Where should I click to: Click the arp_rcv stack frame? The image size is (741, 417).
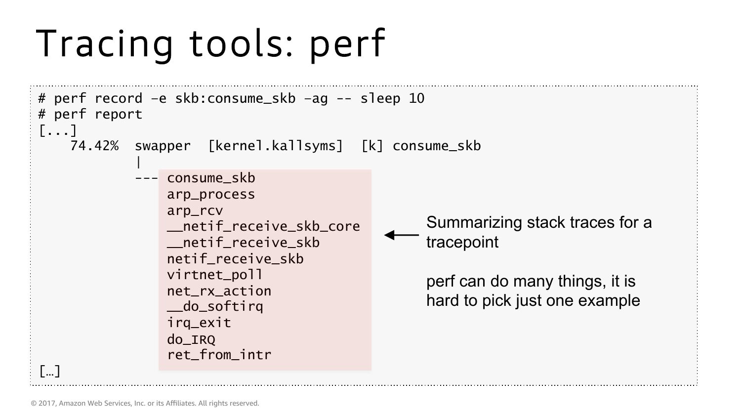click(x=195, y=211)
